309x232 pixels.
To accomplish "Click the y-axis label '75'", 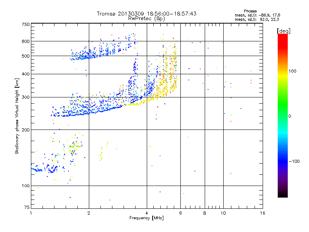I will tap(27, 207).
